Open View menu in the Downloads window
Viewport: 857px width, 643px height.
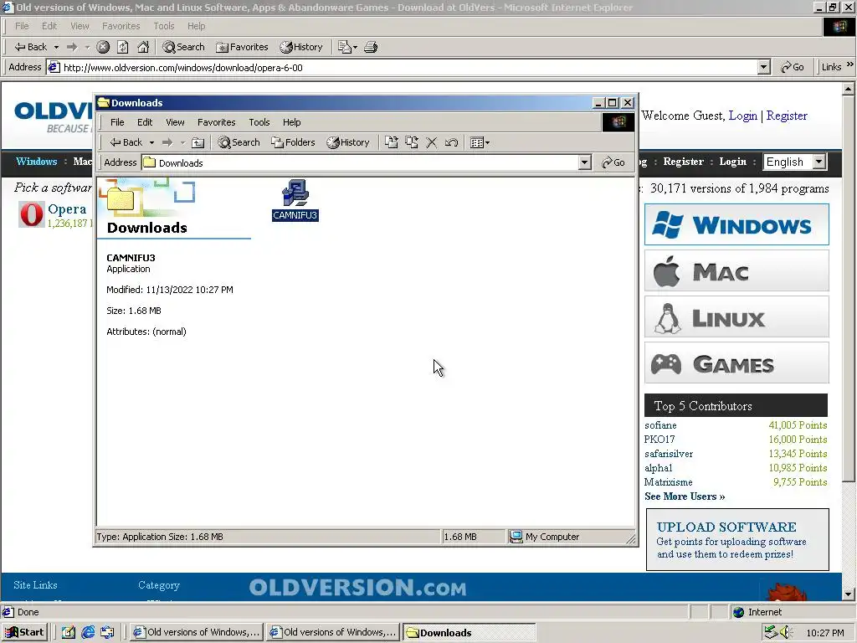pyautogui.click(x=175, y=122)
